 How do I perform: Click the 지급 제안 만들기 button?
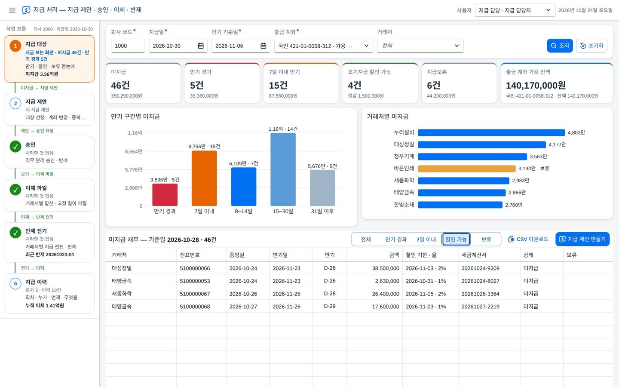point(582,239)
